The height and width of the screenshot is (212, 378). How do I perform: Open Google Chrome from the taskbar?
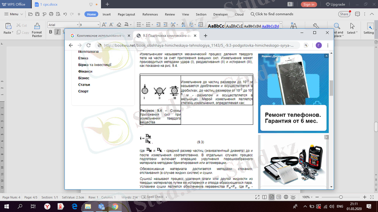click(x=115, y=206)
